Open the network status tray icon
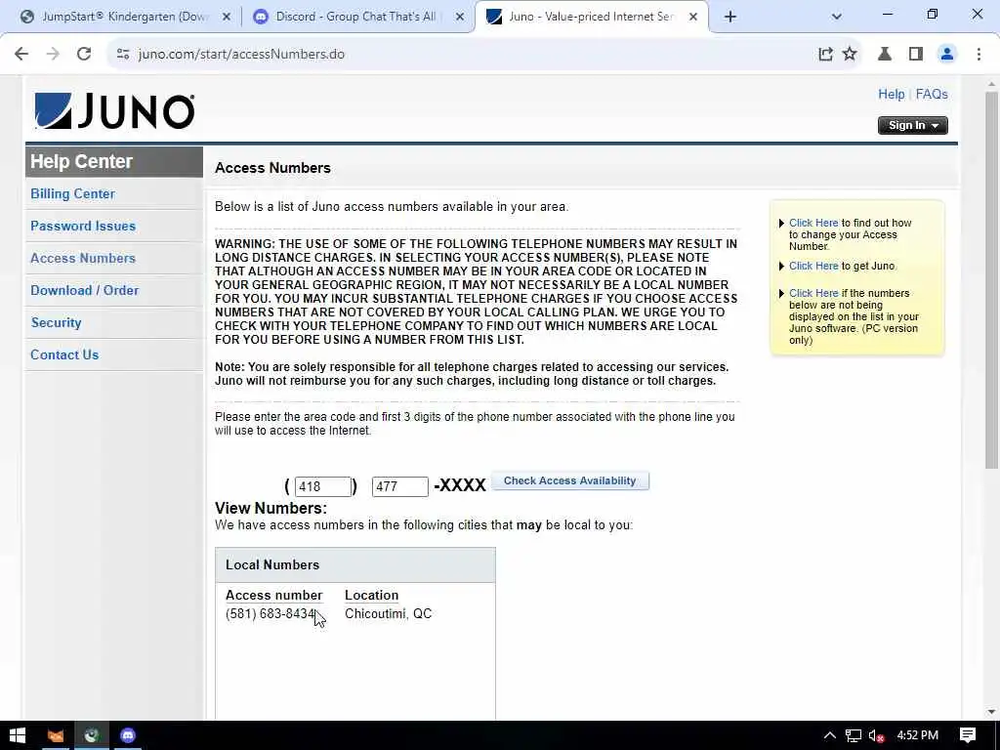 coord(854,735)
